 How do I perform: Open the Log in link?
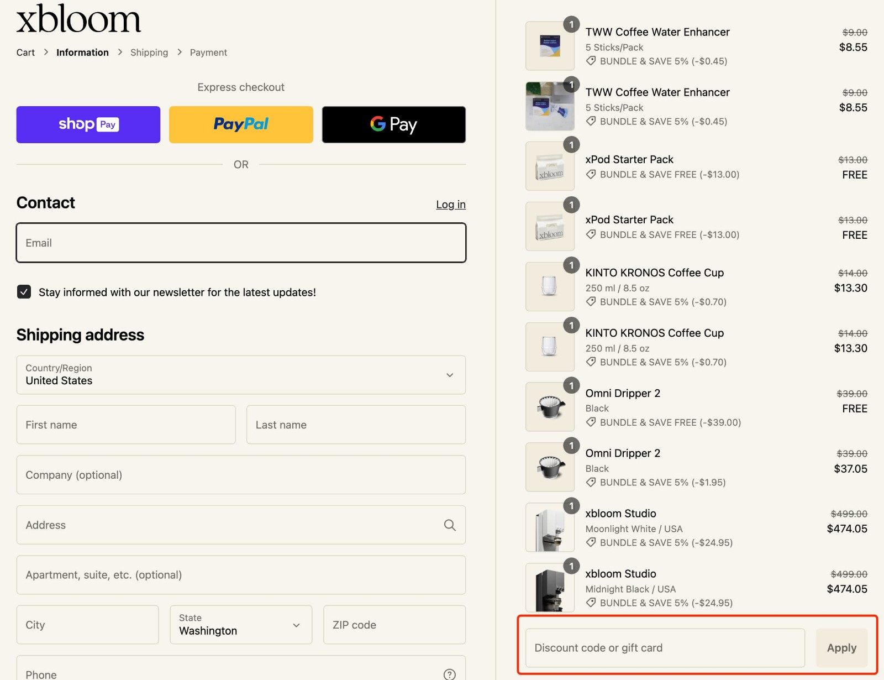450,204
